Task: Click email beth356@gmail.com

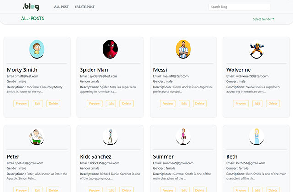Action: [250, 163]
